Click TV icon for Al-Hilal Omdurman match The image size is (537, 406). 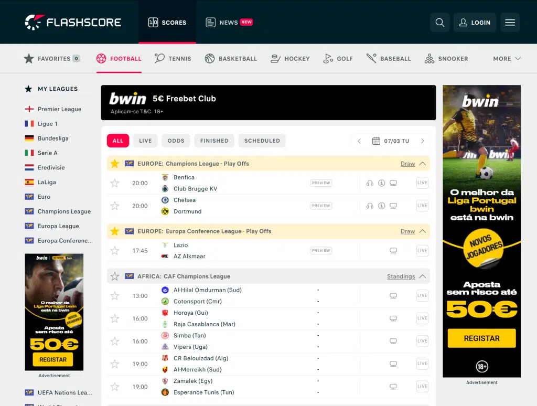(x=393, y=296)
